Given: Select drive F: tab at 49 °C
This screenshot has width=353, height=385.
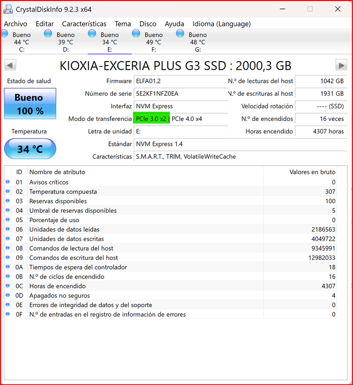Looking at the screenshot, I should [153, 42].
